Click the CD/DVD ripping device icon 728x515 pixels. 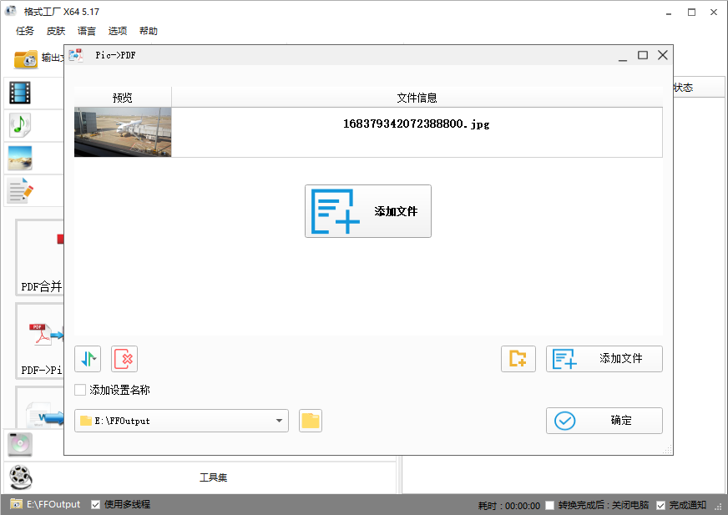click(18, 444)
